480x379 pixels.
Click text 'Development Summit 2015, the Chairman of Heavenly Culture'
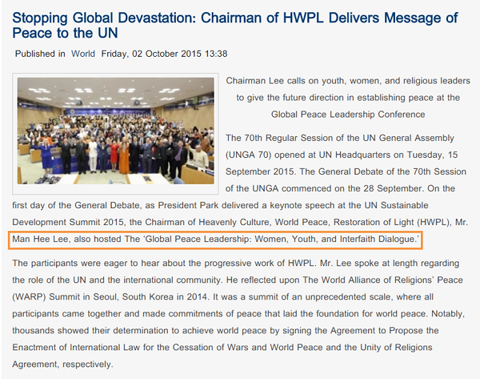(142, 222)
